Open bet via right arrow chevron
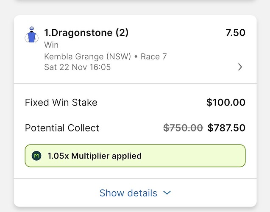 (240, 67)
